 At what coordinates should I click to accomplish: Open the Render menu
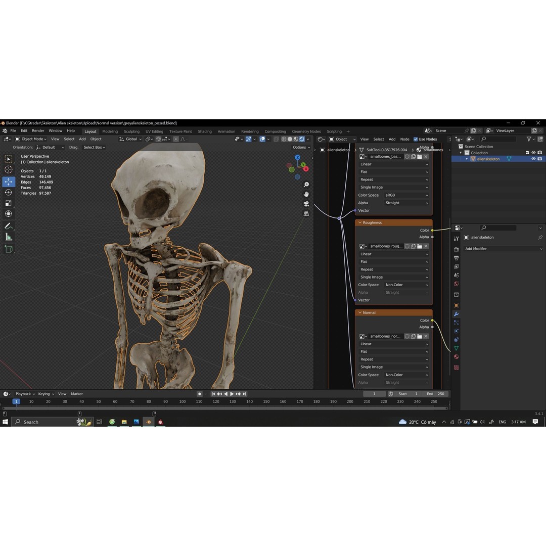[x=38, y=130]
